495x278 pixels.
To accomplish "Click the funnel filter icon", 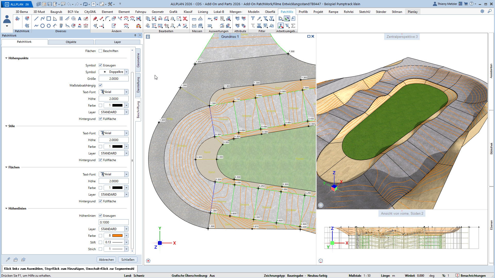I will [253, 19].
